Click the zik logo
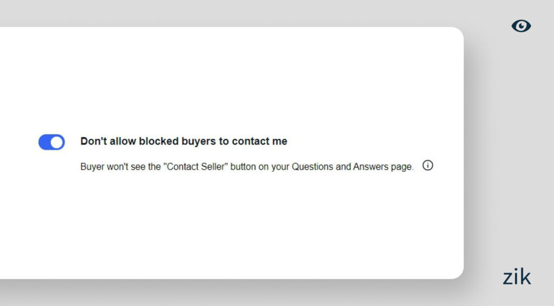Viewport: 554px width, 306px height. (517, 277)
